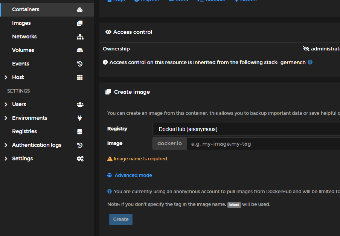Viewport: 340px width, 236px height.
Task: Click the Registry field label
Action: tap(117, 129)
